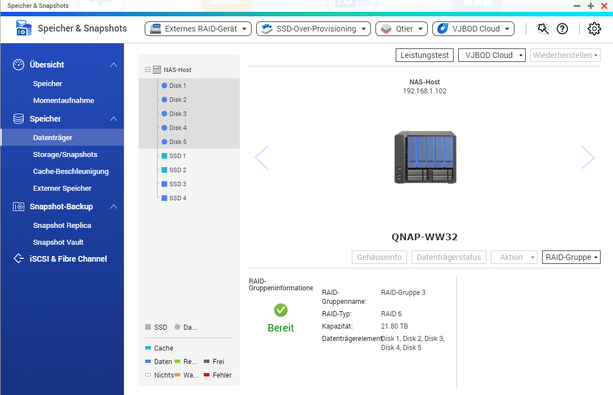Close the Speicher & Snapshots window
Viewport: 613px width, 395px height.
click(x=604, y=6)
